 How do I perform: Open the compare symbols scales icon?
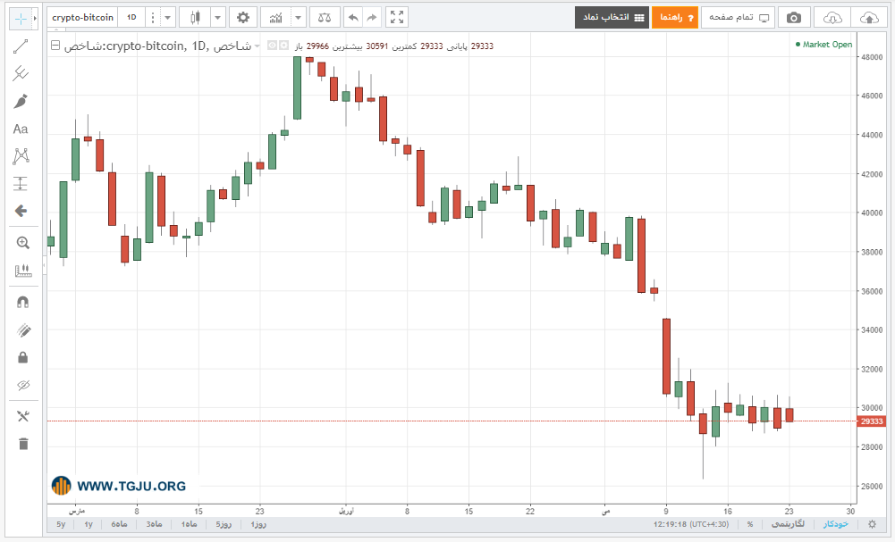(x=325, y=18)
